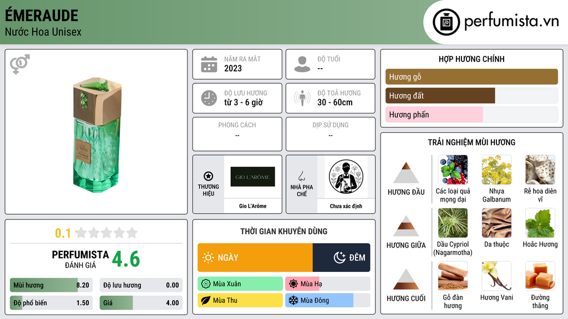The width and height of the screenshot is (568, 319).
Task: Click the star rating row next to 0.1
Action: click(x=107, y=233)
